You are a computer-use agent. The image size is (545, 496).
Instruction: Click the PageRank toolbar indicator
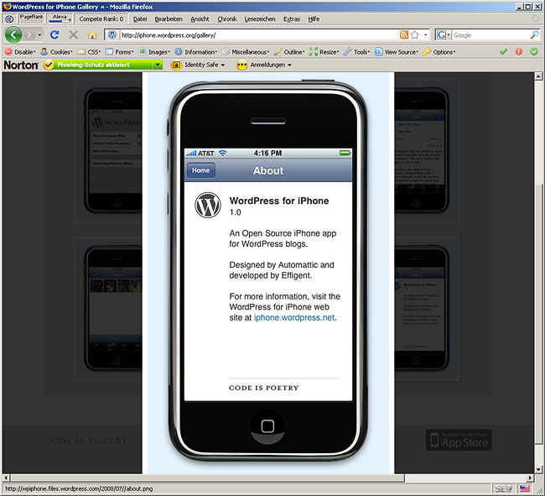coord(31,18)
